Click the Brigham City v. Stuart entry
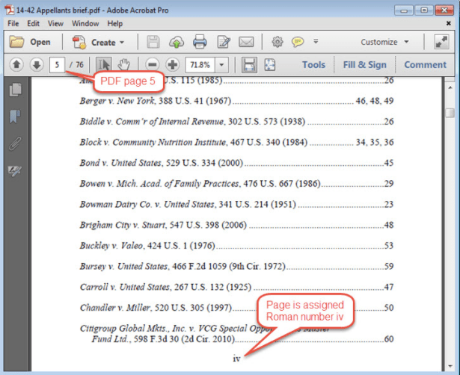This screenshot has height=375, width=460. point(236,225)
